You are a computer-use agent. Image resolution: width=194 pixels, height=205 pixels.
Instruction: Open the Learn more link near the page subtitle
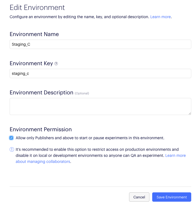[x=160, y=17]
